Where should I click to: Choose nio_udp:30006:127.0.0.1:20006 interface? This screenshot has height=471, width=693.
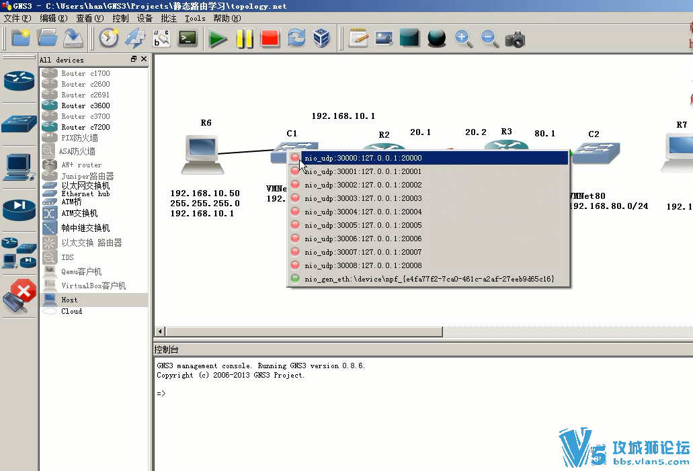427,239
